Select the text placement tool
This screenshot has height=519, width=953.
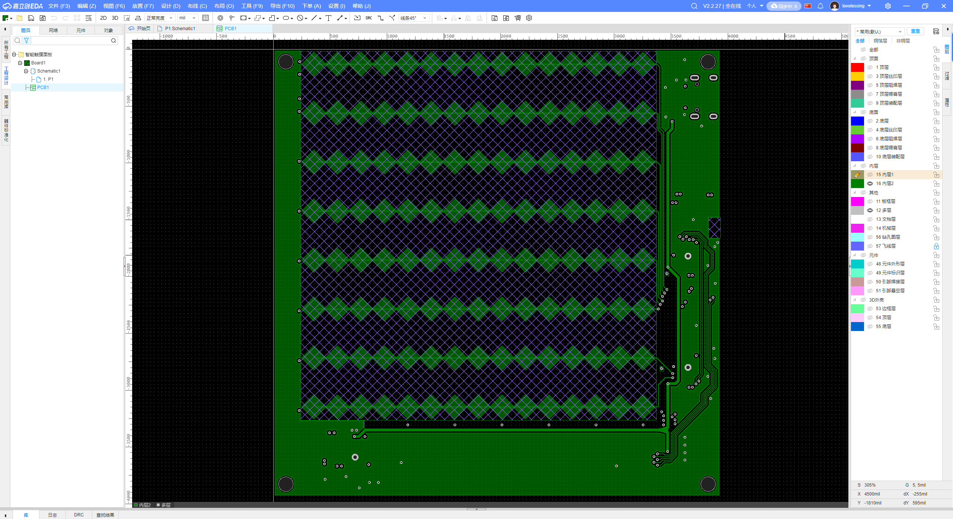[x=328, y=18]
